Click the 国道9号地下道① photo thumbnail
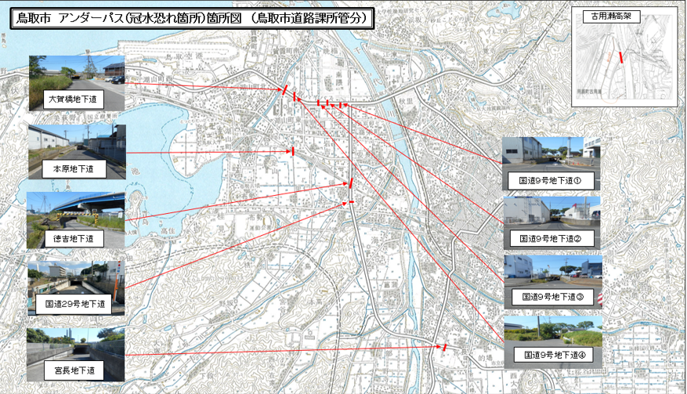The height and width of the screenshot is (394, 687). (551, 164)
